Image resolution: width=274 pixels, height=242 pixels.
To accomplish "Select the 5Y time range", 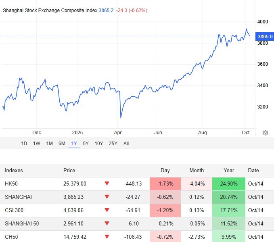I will point(86,143).
